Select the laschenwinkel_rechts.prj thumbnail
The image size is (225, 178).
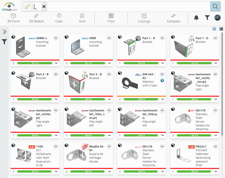pos(23,119)
